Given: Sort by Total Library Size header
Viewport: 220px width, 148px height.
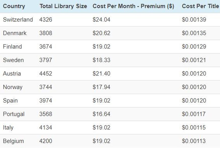Looking at the screenshot, I should pyautogui.click(x=63, y=6).
